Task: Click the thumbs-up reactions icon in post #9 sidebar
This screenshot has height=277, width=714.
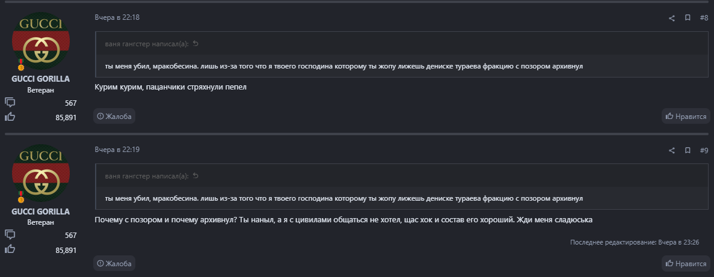Action: tap(10, 249)
